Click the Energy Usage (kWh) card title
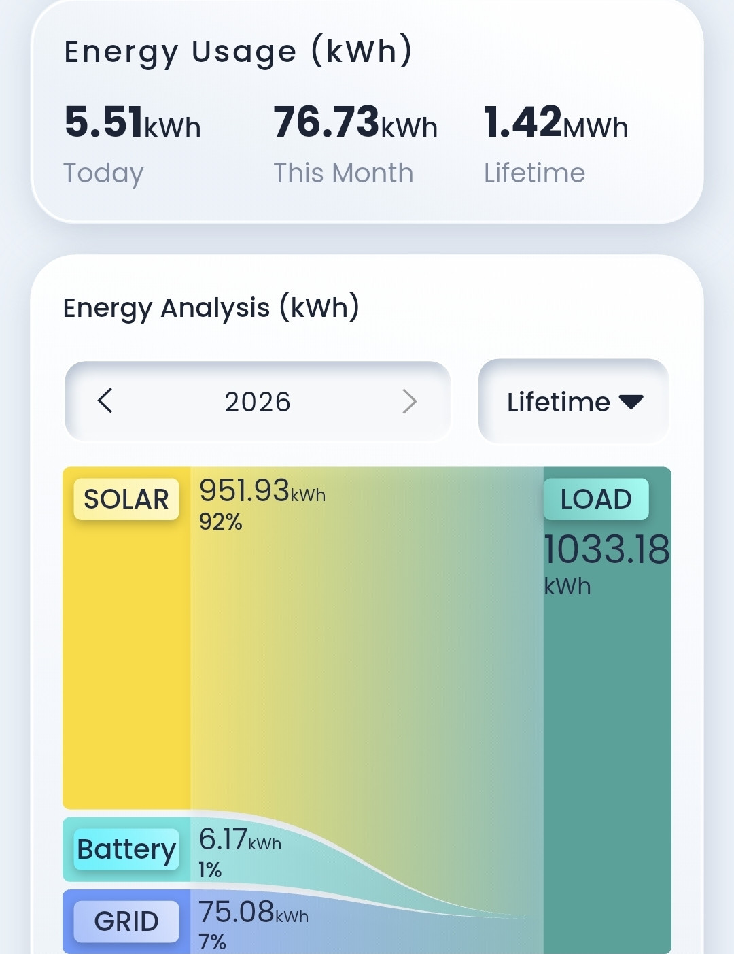The width and height of the screenshot is (734, 954). 238,52
